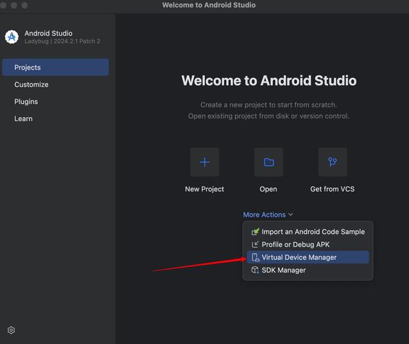The width and height of the screenshot is (409, 344).
Task: Click the Android Studio logo icon
Action: pyautogui.click(x=12, y=36)
